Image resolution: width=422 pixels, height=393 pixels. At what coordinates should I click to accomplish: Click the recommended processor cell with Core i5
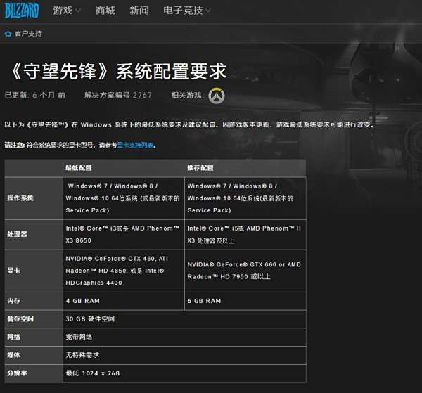pyautogui.click(x=245, y=235)
